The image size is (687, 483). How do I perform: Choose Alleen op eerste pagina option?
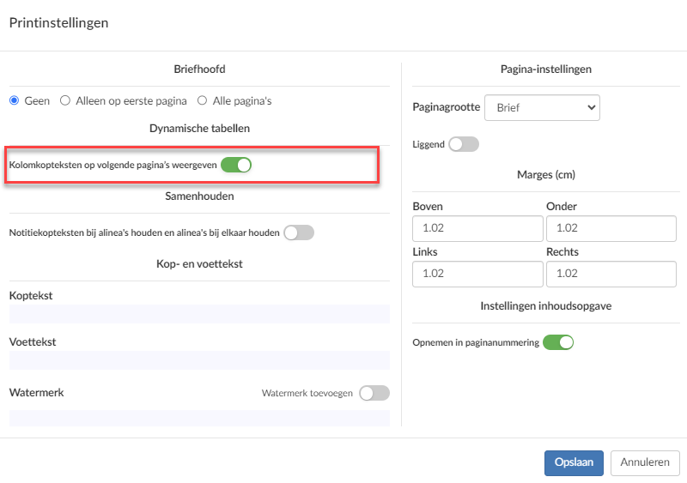pos(65,100)
